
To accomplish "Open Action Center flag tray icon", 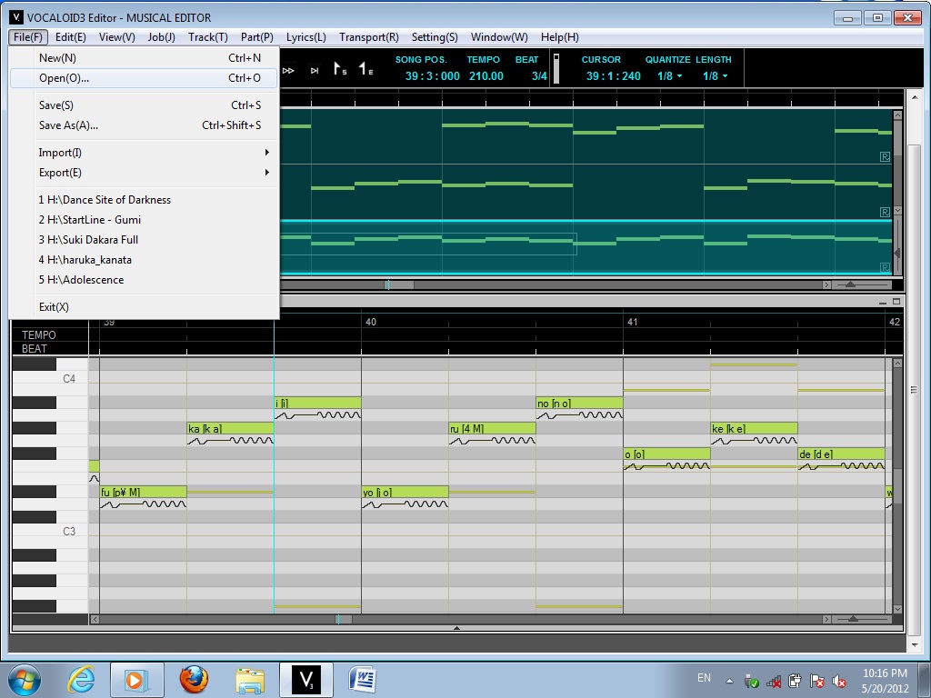I will (817, 681).
